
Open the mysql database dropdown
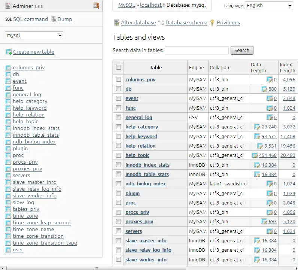tap(34, 36)
